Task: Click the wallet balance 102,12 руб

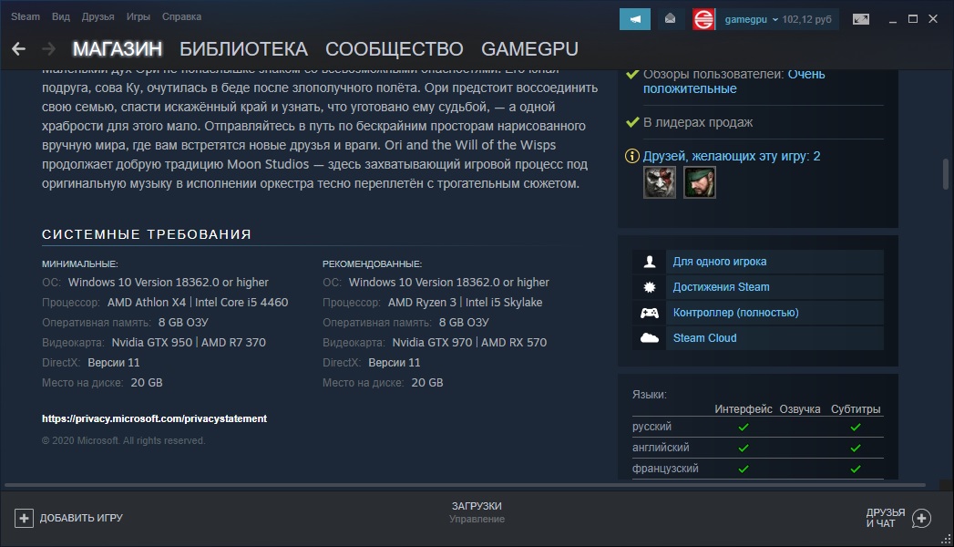Action: point(806,19)
